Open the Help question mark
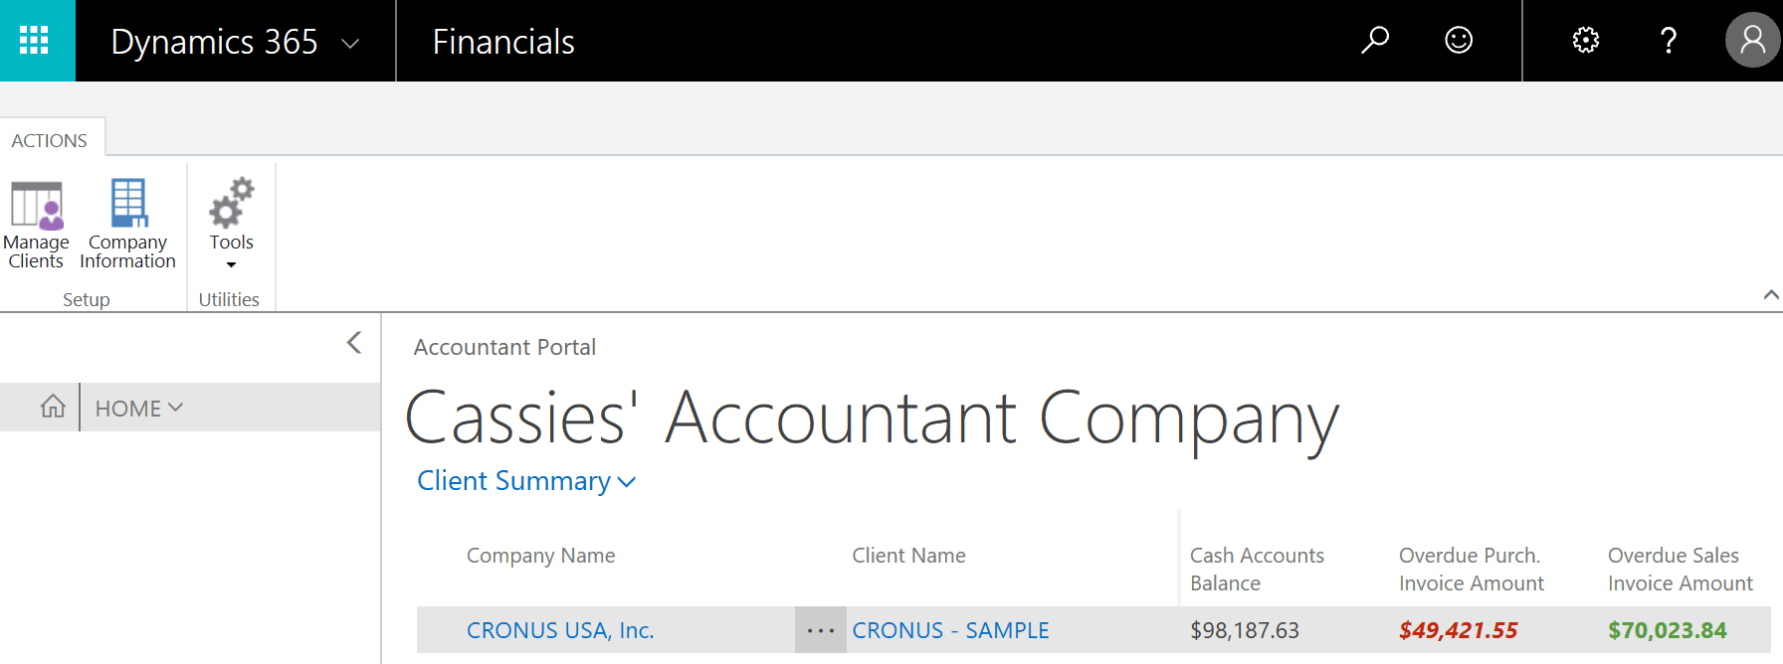The image size is (1783, 664). pyautogui.click(x=1669, y=40)
